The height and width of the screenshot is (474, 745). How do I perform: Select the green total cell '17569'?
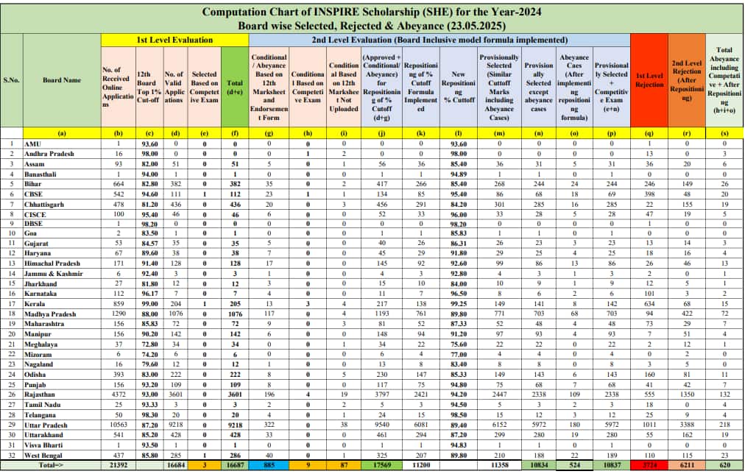(x=381, y=465)
